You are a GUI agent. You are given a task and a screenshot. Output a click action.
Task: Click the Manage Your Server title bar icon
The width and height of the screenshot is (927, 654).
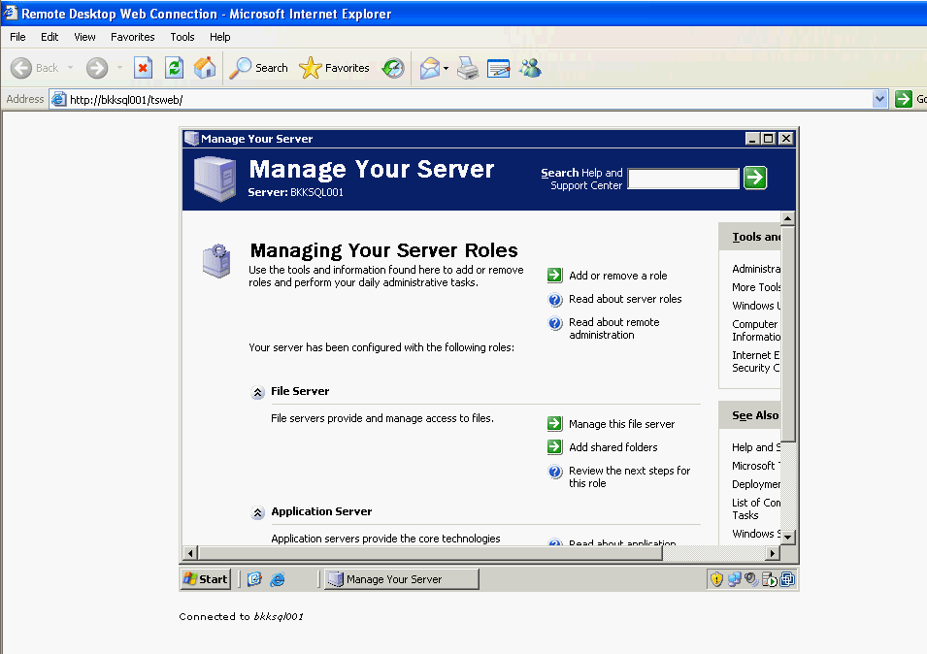pos(191,138)
